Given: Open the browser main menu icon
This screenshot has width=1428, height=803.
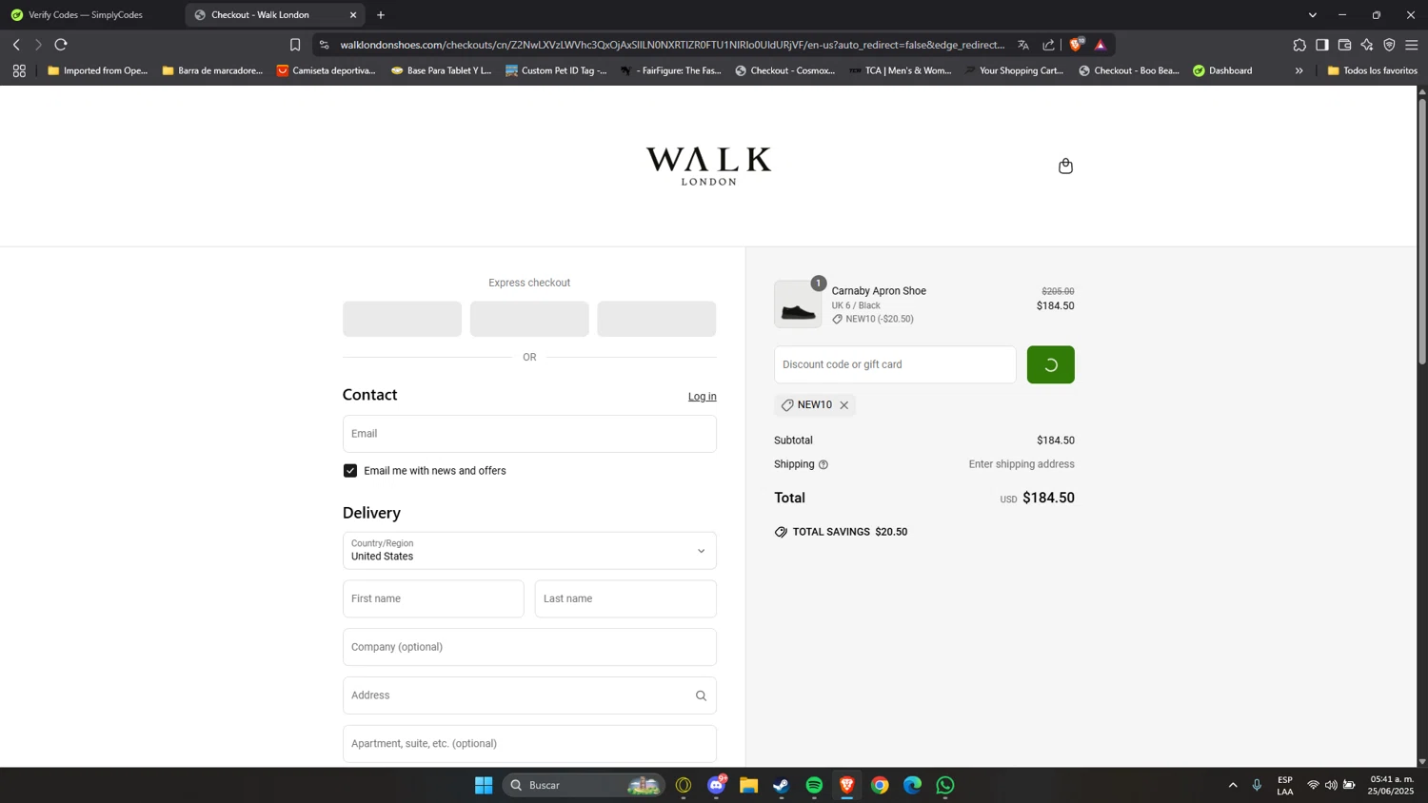Looking at the screenshot, I should coord(1412,45).
